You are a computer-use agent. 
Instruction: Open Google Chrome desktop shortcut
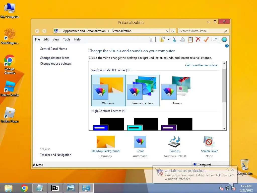[10, 64]
